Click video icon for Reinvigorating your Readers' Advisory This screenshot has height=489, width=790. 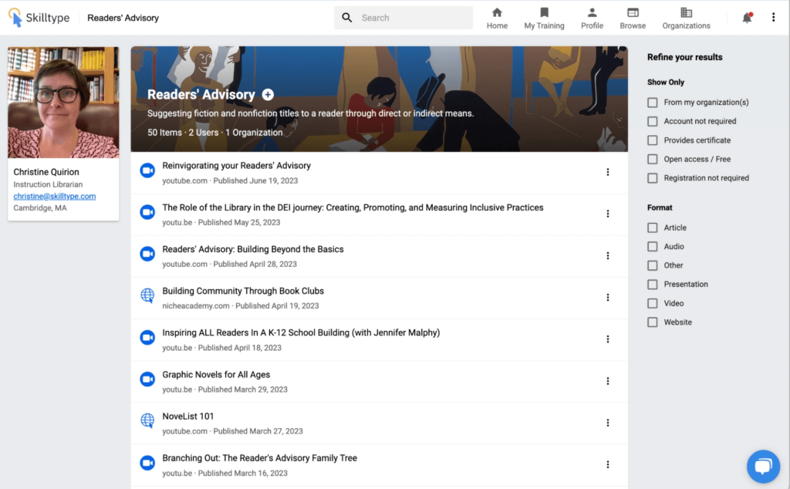147,171
